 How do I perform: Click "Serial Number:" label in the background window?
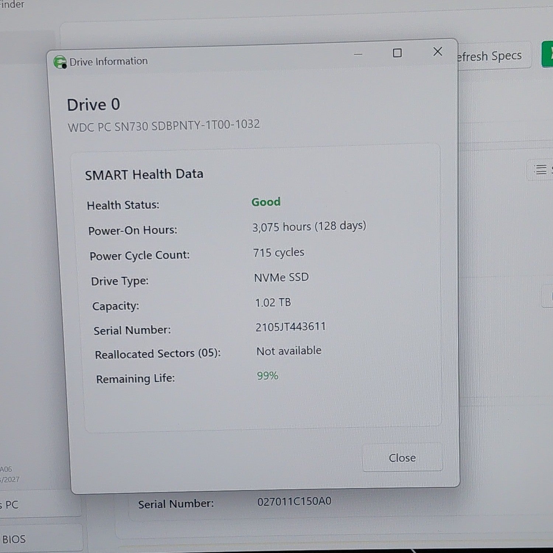point(176,504)
